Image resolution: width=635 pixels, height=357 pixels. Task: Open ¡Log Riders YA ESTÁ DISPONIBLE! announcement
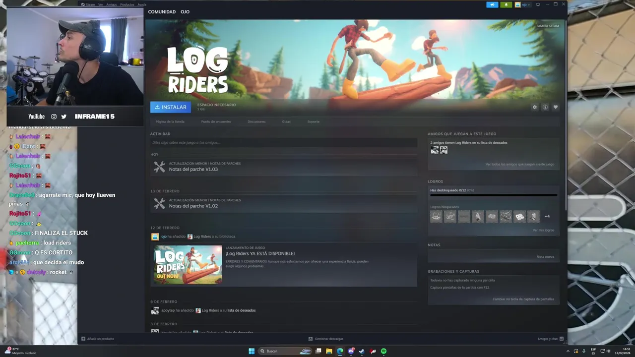tap(260, 254)
